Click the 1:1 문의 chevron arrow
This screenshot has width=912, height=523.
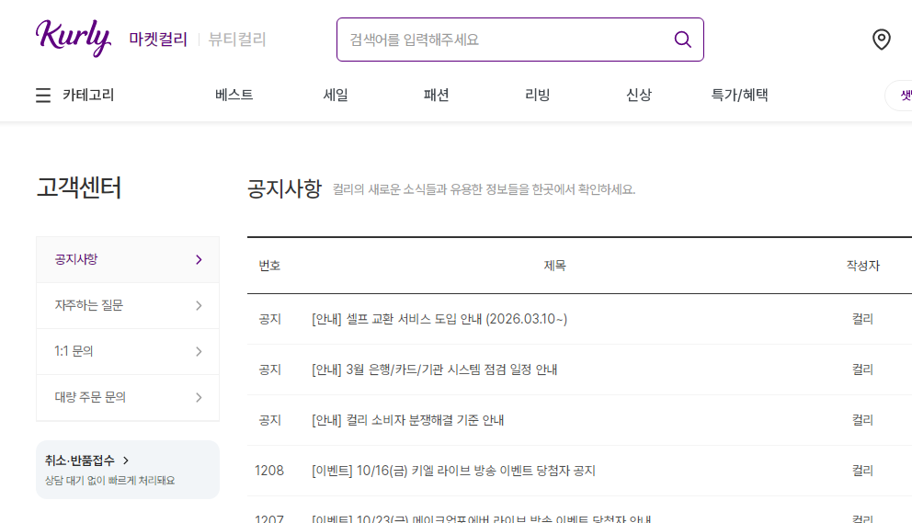(x=199, y=351)
